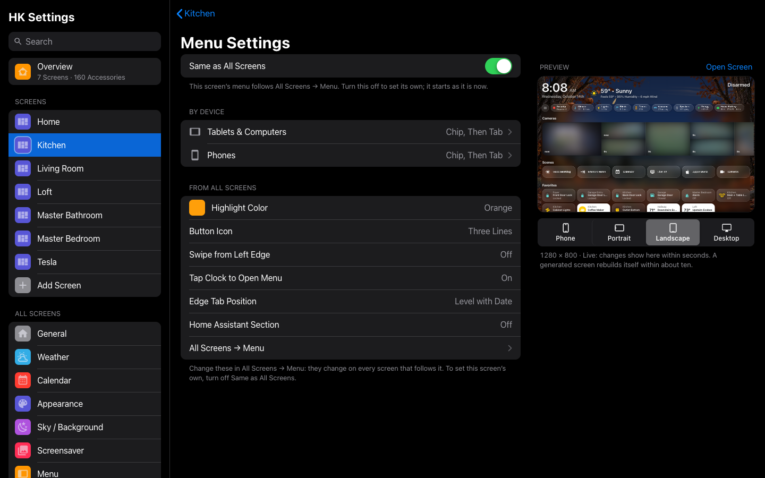Viewport: 765px width, 478px height.
Task: Switch preview to Phone tab
Action: click(x=565, y=233)
